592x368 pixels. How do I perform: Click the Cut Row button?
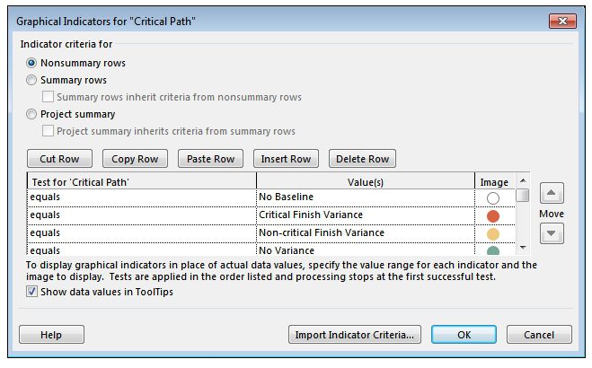tap(59, 159)
